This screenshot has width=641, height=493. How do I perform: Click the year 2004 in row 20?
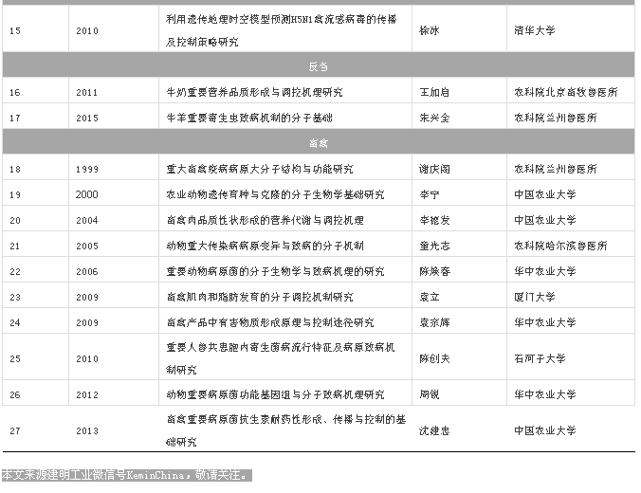click(86, 220)
